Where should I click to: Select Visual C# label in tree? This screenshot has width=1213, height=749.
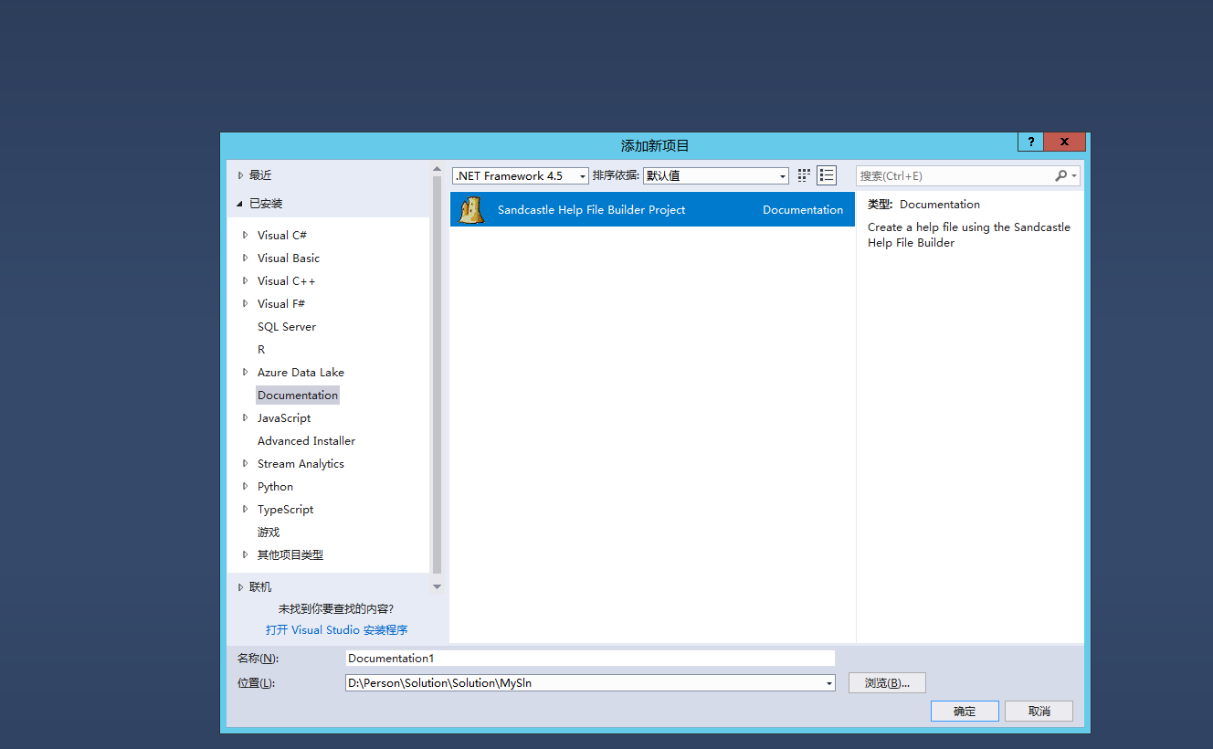[282, 236]
